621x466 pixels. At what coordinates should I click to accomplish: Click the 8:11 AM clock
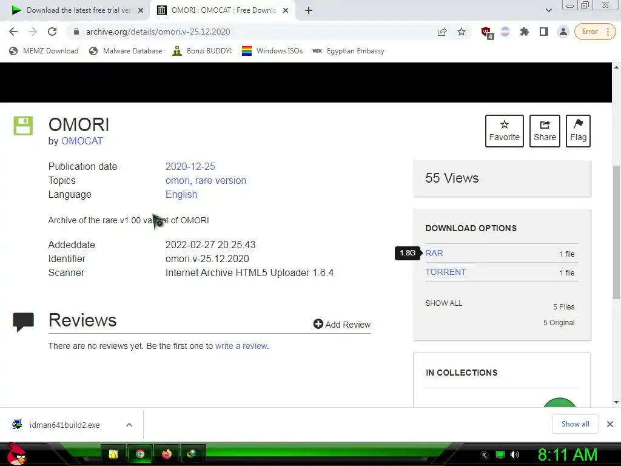pyautogui.click(x=568, y=454)
